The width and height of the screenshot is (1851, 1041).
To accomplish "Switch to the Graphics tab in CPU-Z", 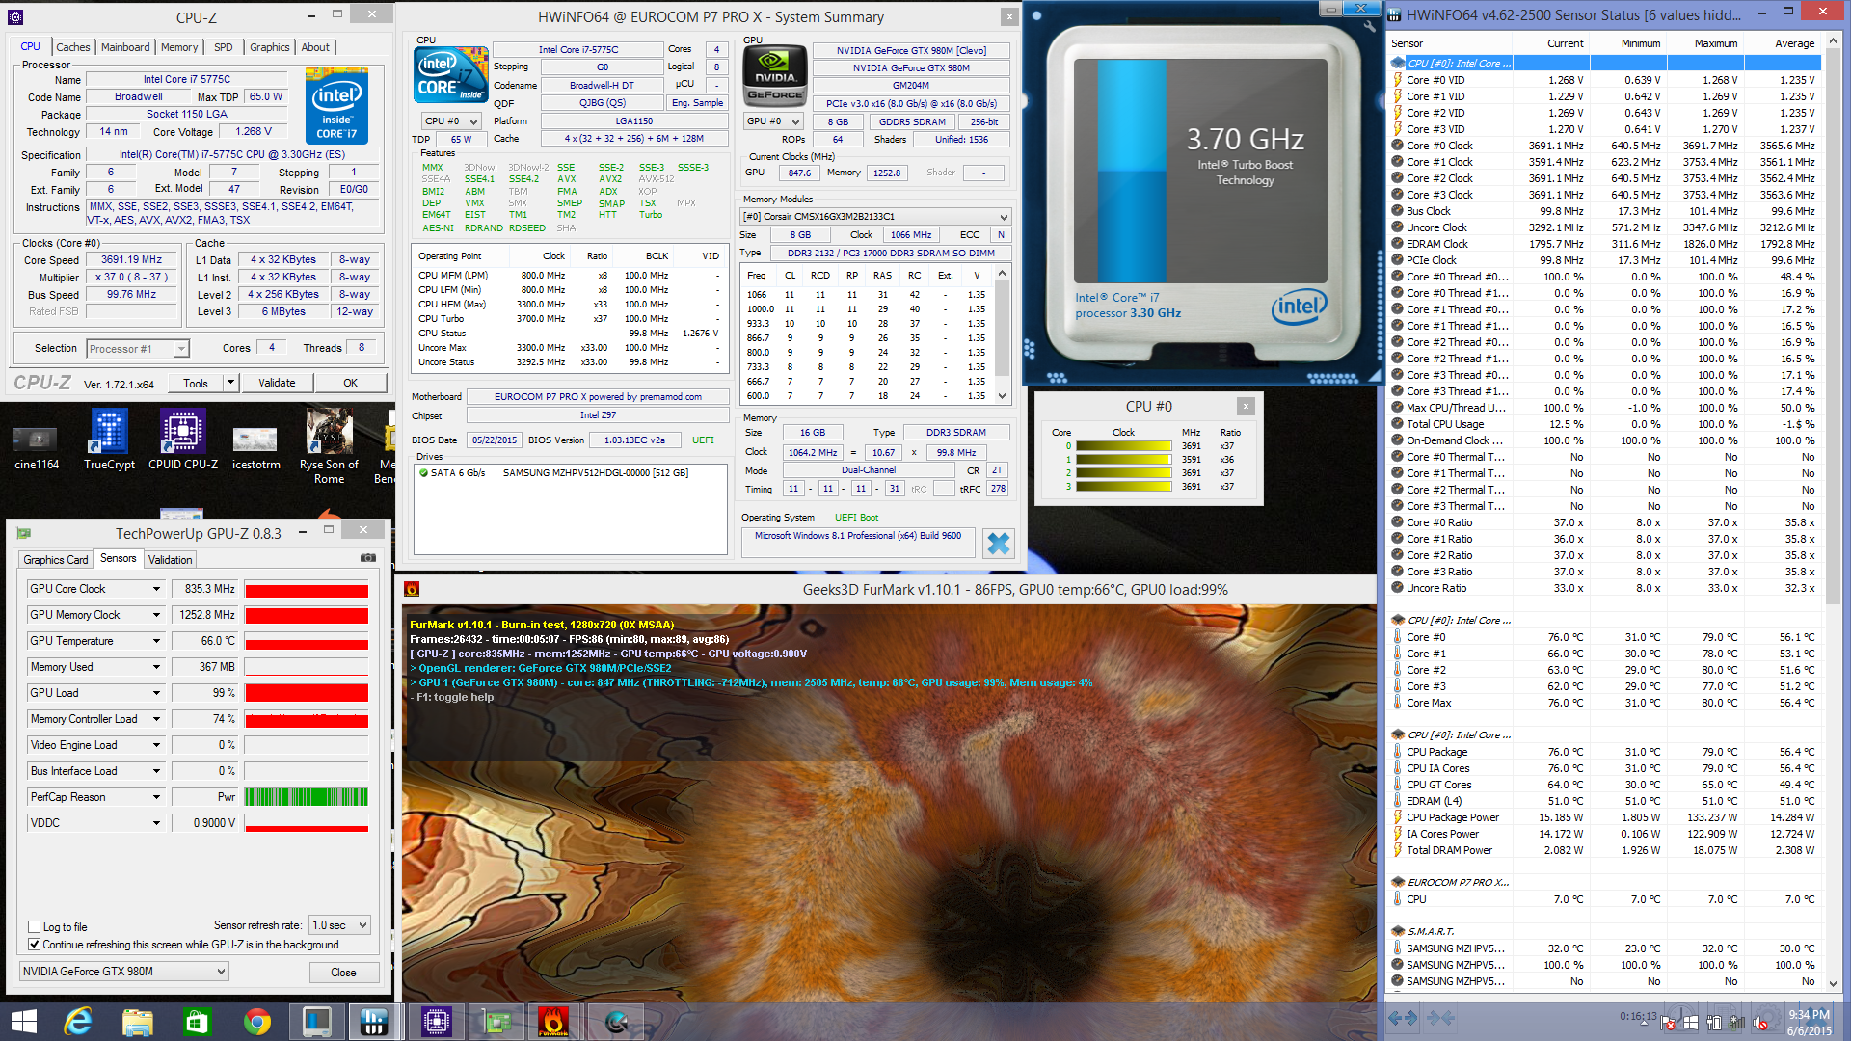I will pos(269,47).
